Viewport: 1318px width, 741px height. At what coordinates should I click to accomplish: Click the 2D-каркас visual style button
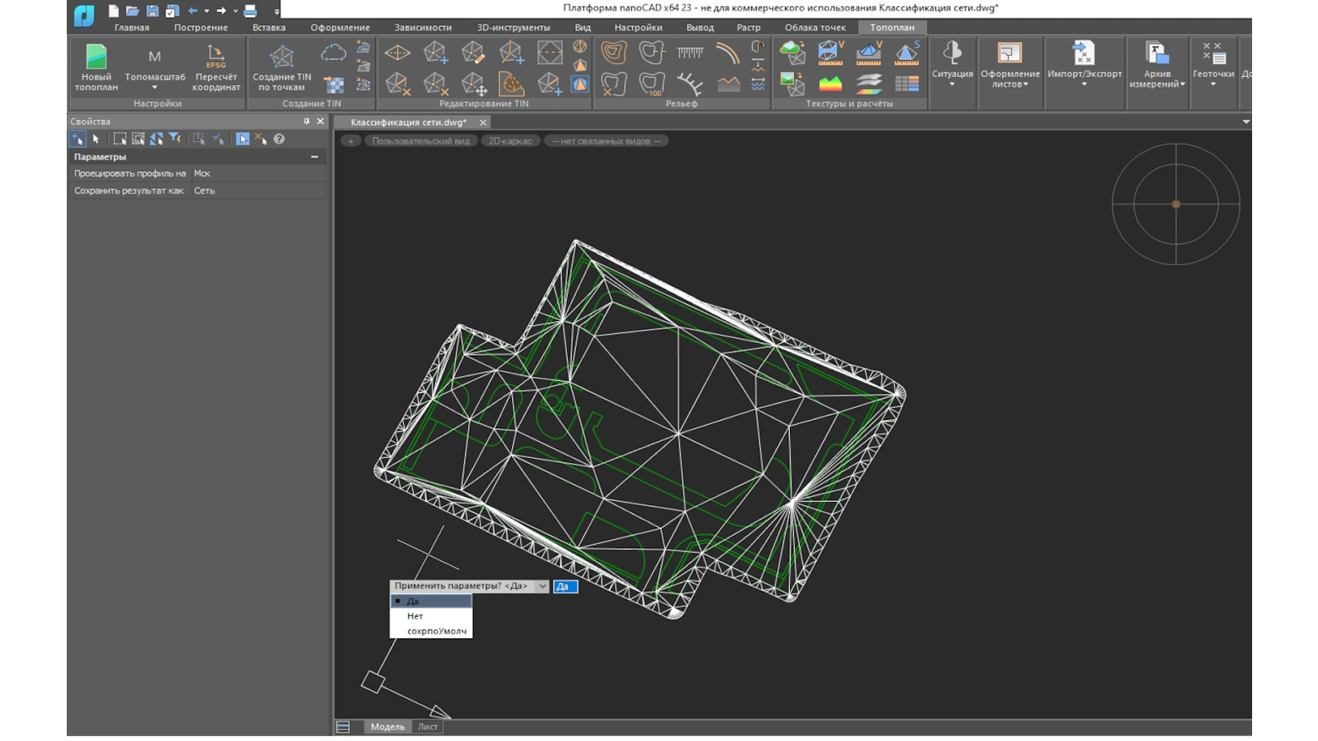click(x=510, y=141)
